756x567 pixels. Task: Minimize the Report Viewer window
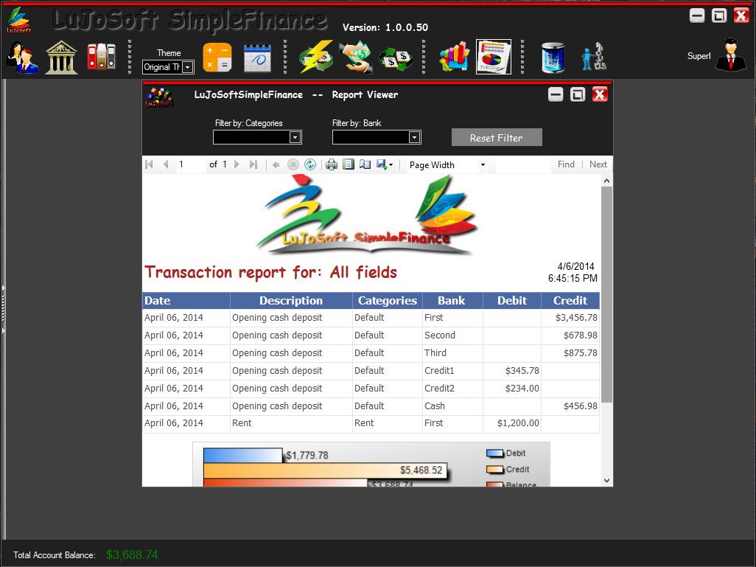pos(556,94)
